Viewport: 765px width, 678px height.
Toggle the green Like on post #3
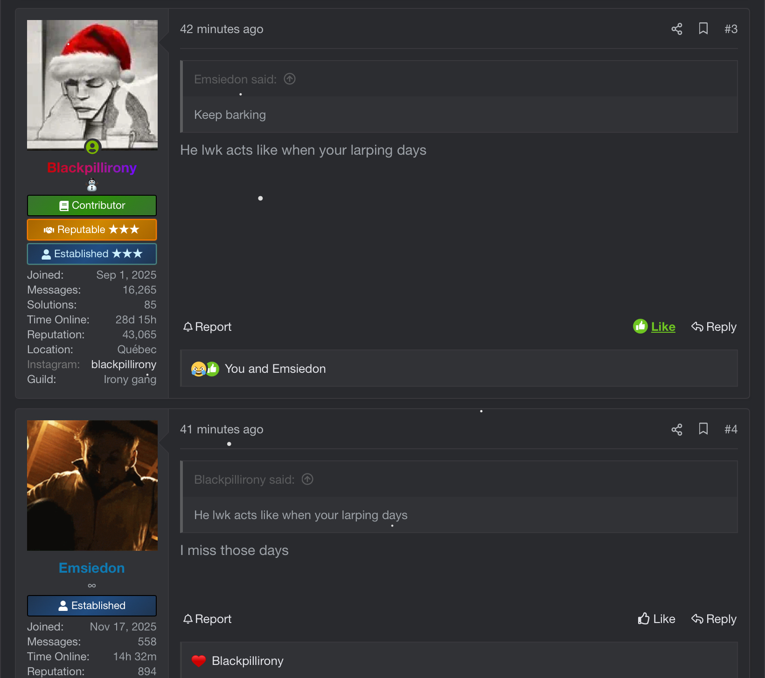[x=654, y=327]
